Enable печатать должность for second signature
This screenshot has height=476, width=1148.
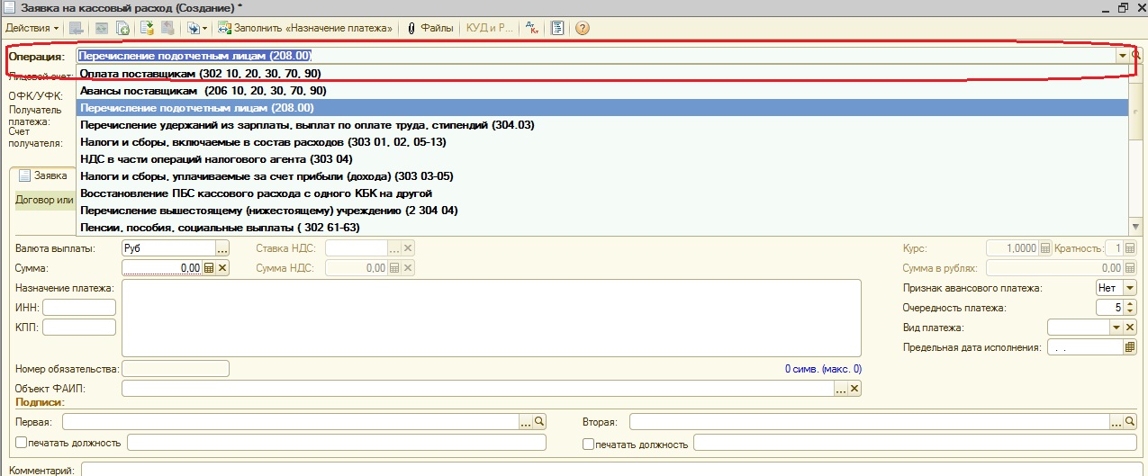[588, 443]
